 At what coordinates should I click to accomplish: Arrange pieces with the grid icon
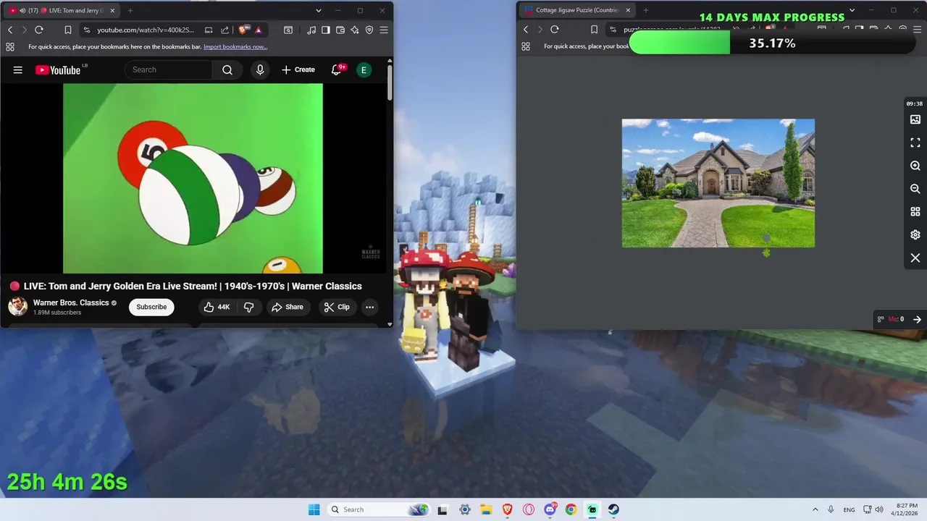tap(915, 212)
